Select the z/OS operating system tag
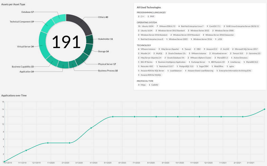This screenshot has width=267, height=166. click(219, 39)
